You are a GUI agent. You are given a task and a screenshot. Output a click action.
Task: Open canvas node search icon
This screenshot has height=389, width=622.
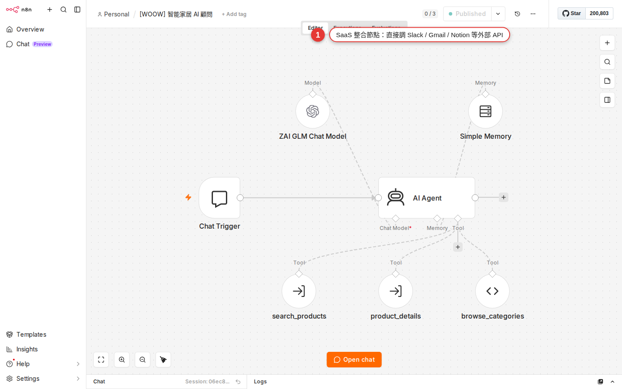click(x=607, y=62)
